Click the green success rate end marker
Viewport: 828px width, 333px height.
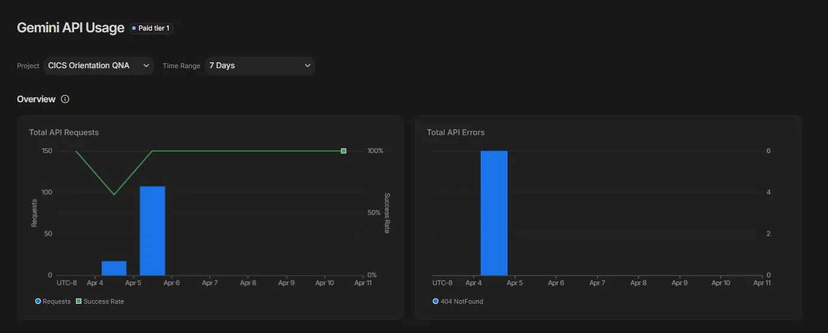(344, 151)
